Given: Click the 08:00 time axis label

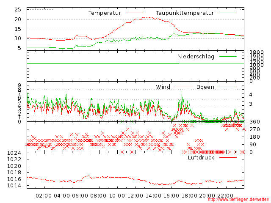Looking at the screenshot, I should [x=98, y=196].
